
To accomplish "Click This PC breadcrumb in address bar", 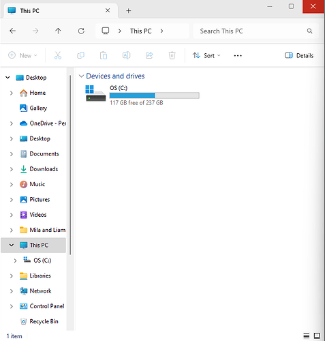I will tap(141, 31).
